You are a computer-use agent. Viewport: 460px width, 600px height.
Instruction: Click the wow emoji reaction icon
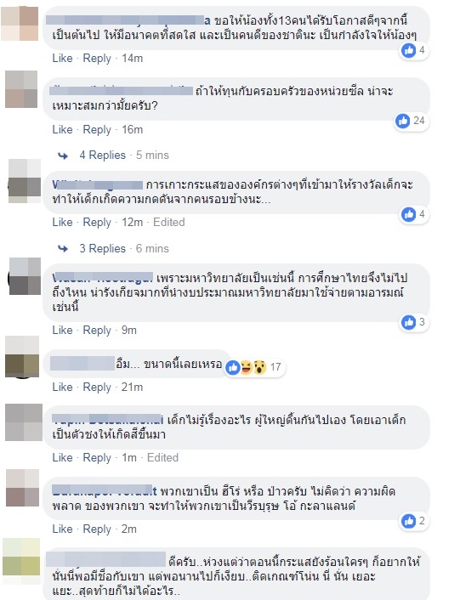click(259, 367)
